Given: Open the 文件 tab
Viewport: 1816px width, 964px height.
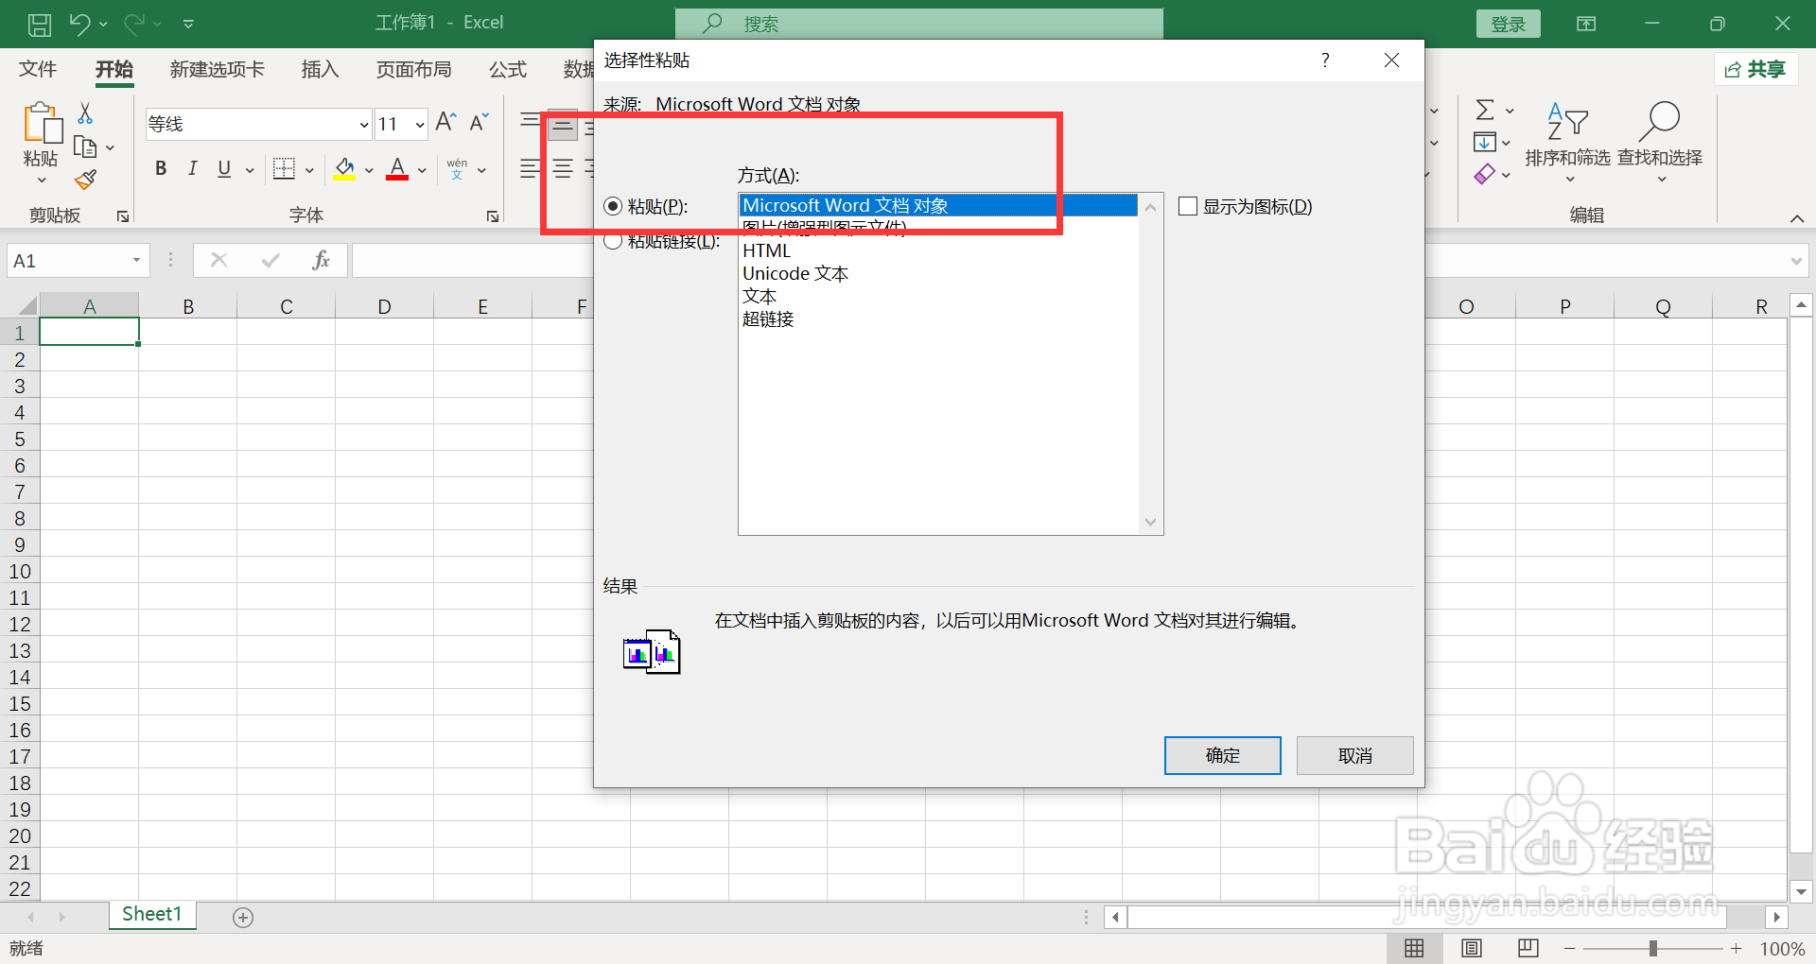Looking at the screenshot, I should pos(38,69).
